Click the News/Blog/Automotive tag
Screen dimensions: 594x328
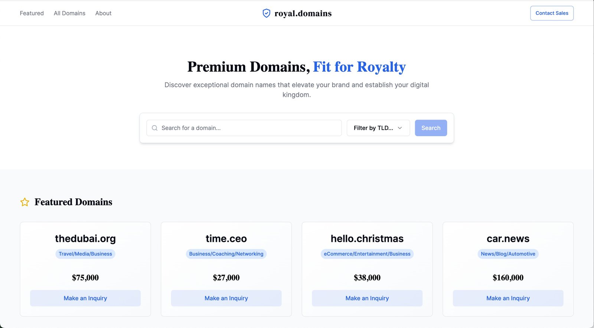pos(508,254)
